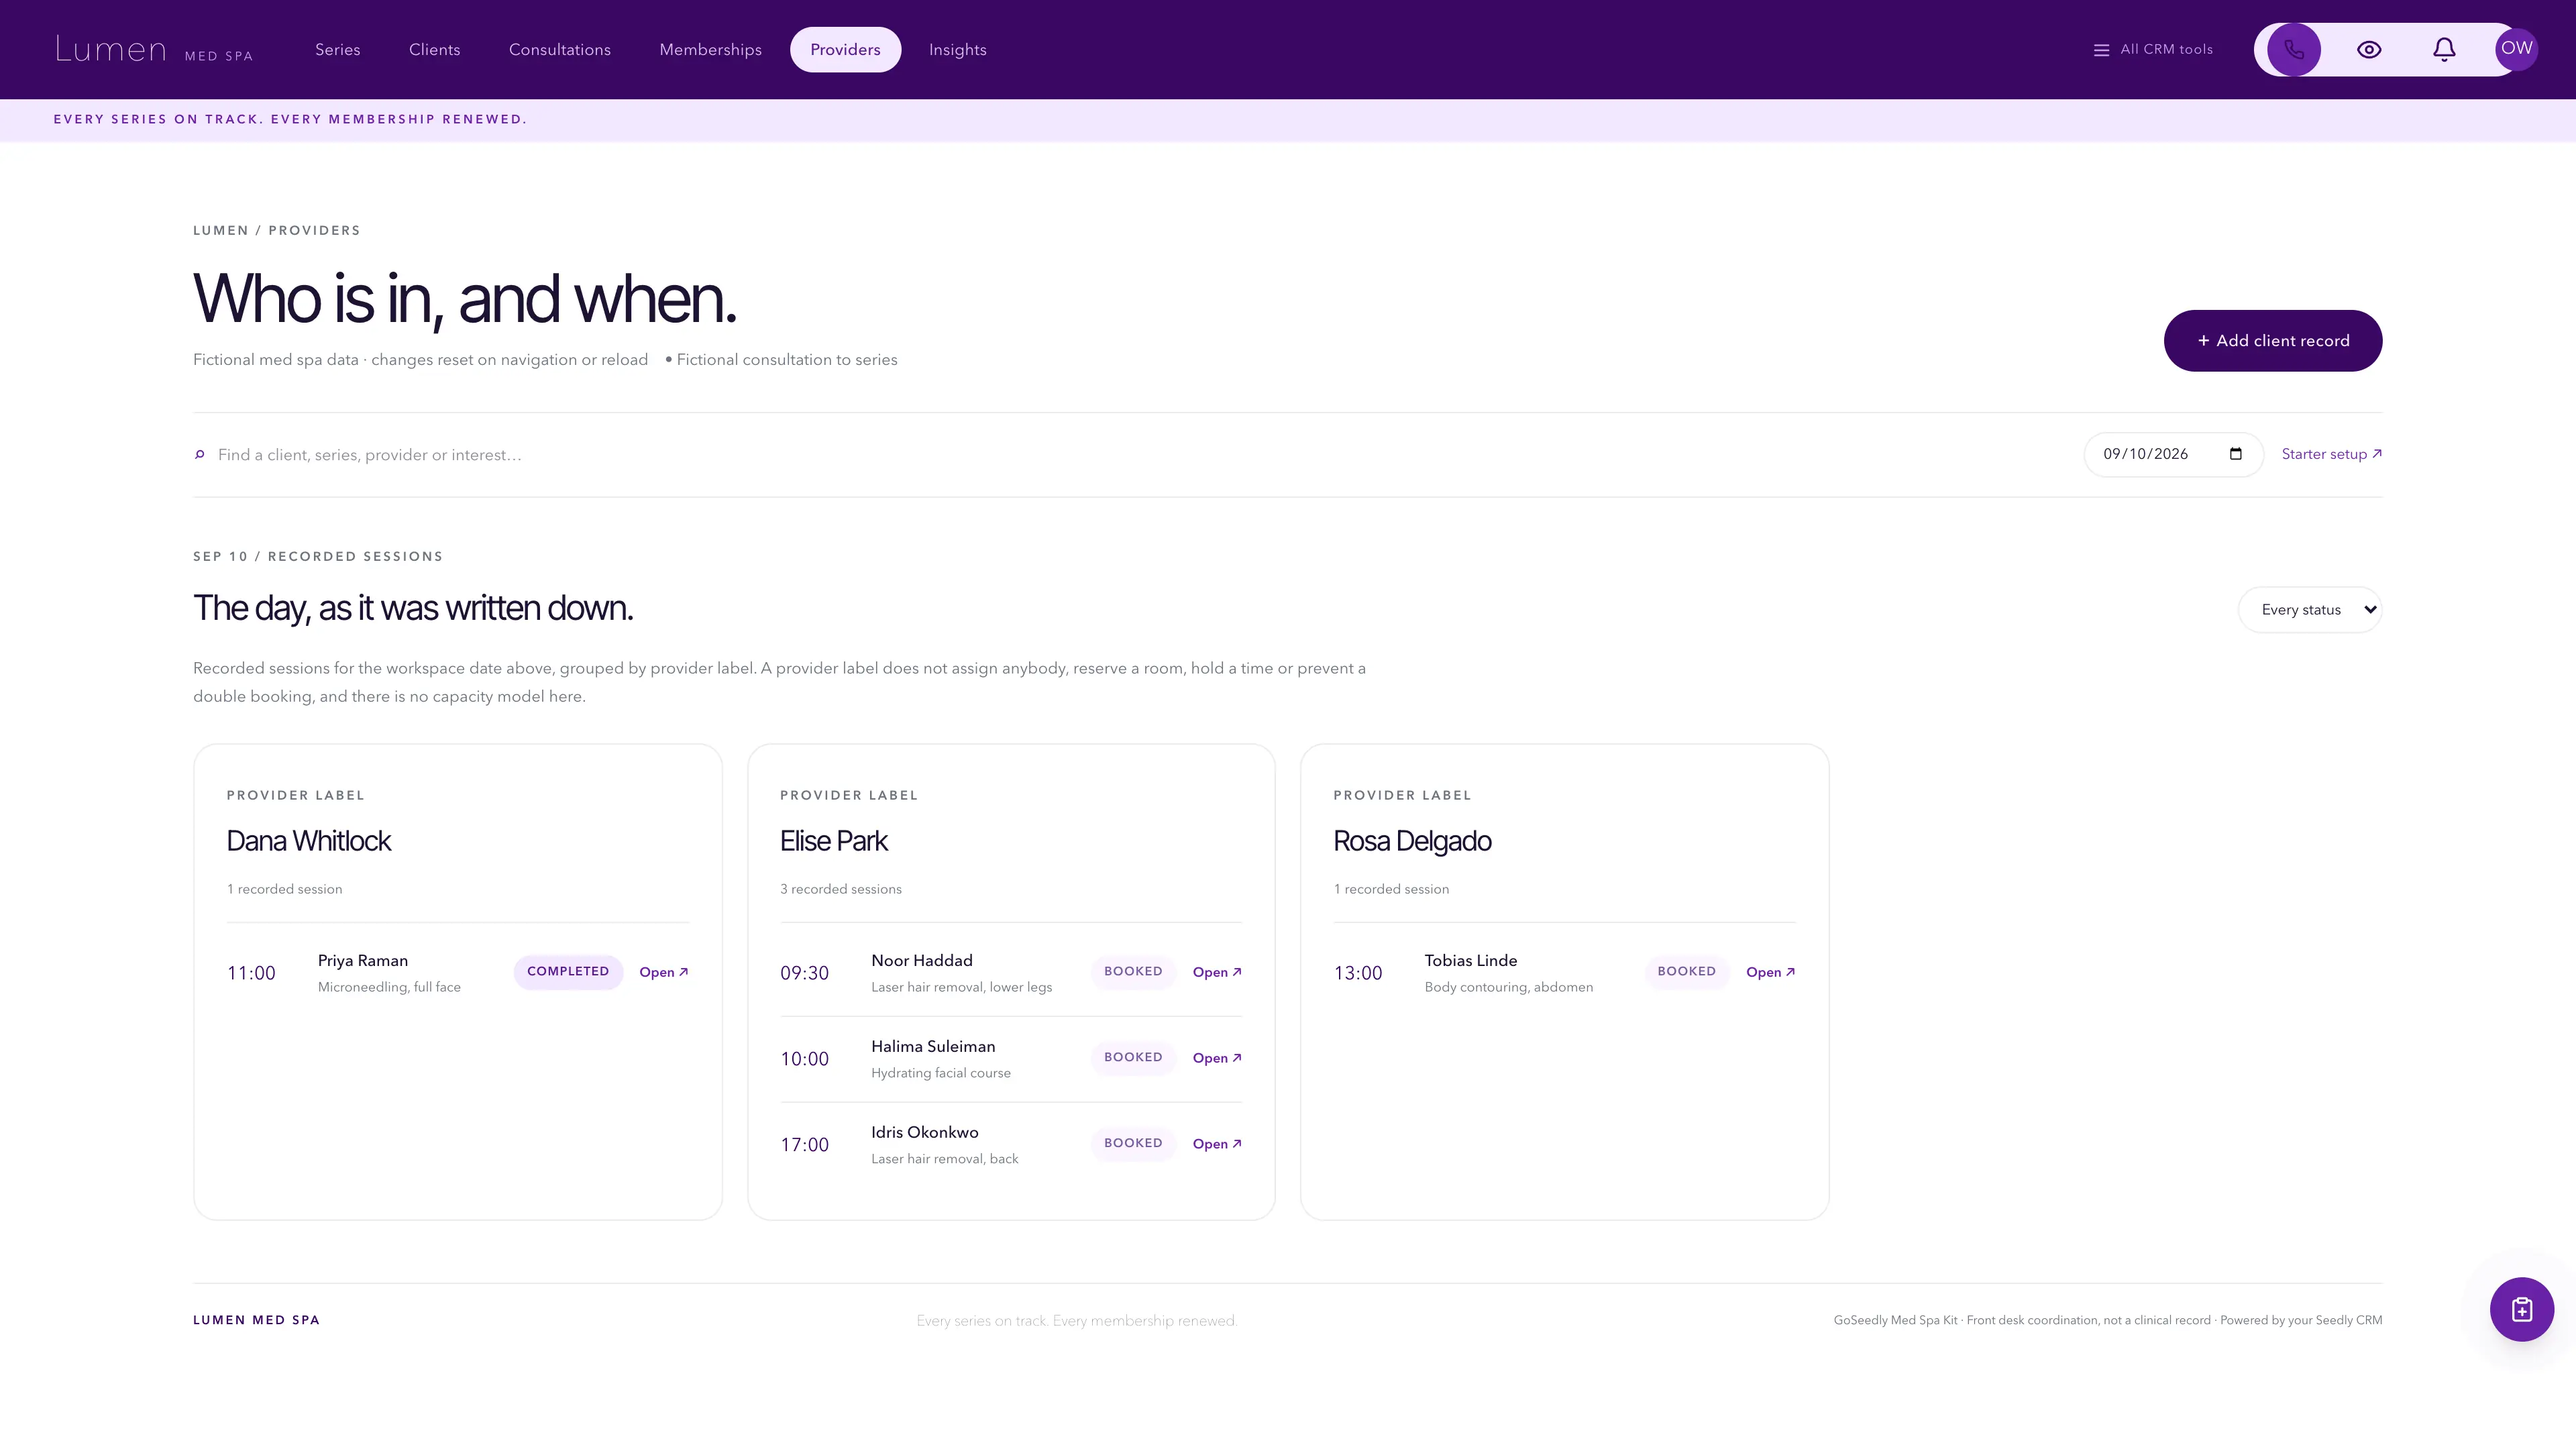Open the OW user avatar

[x=2516, y=49]
